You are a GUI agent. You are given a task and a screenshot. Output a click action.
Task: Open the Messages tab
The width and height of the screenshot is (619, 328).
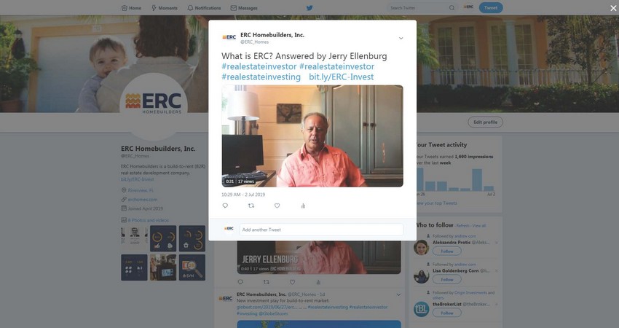pos(244,8)
